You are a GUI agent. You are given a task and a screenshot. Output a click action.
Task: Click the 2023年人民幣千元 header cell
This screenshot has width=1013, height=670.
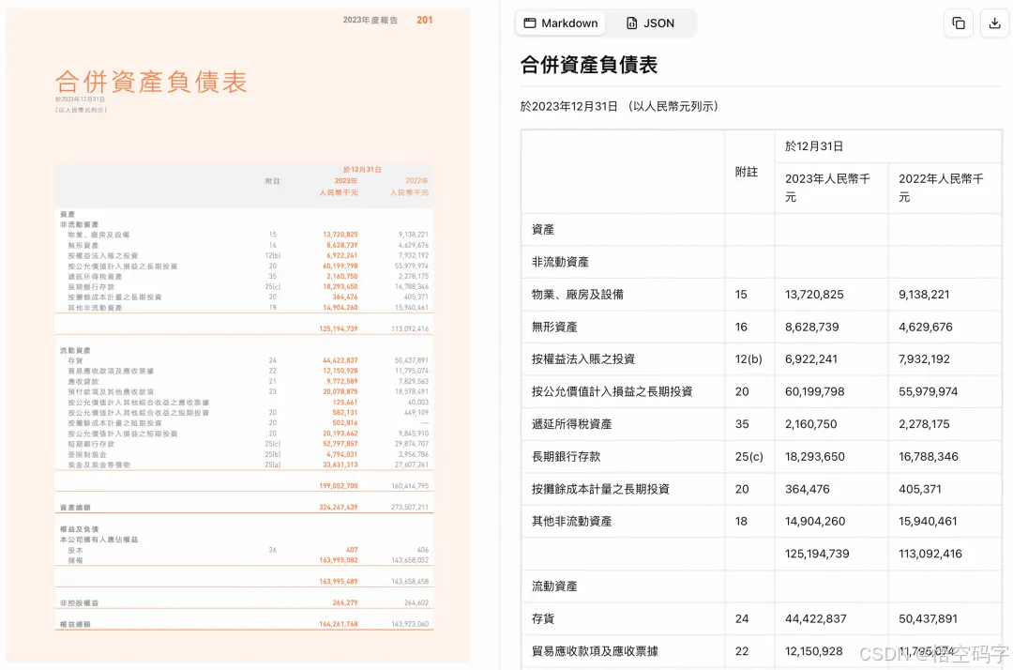[x=830, y=180]
